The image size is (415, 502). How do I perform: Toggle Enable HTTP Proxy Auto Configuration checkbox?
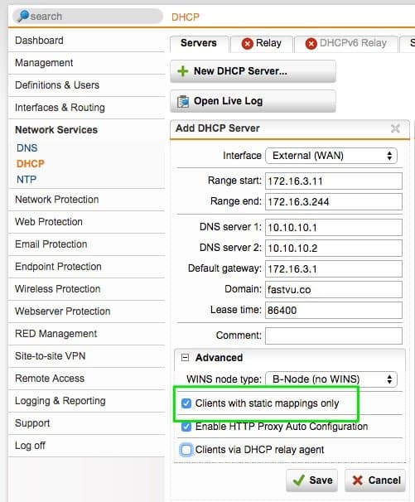pos(186,427)
